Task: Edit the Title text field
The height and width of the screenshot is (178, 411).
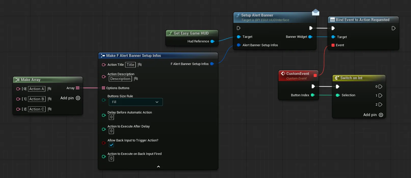Action: tap(130, 65)
